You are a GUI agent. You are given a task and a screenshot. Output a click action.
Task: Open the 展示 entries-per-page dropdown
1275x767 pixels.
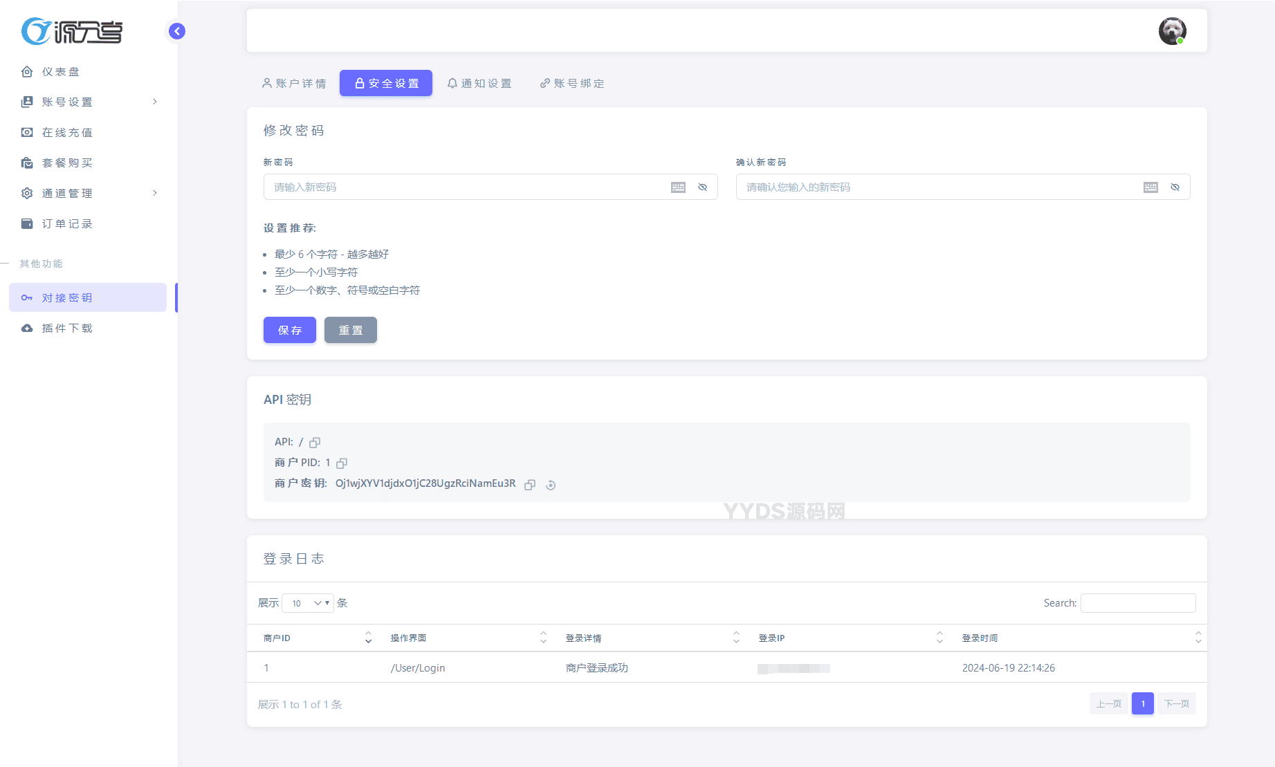tap(308, 603)
